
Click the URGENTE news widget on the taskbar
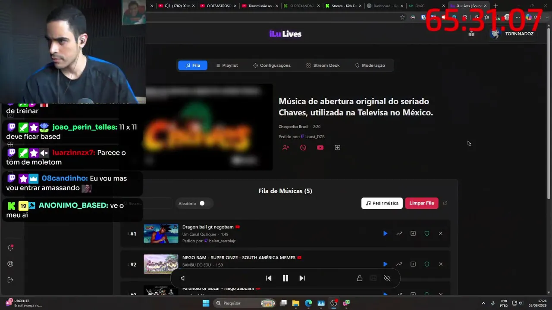24,303
